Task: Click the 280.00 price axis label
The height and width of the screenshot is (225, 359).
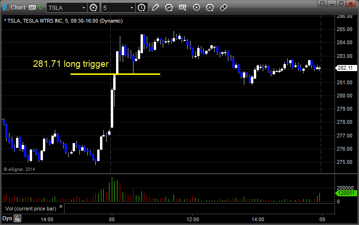Action: tap(344, 96)
